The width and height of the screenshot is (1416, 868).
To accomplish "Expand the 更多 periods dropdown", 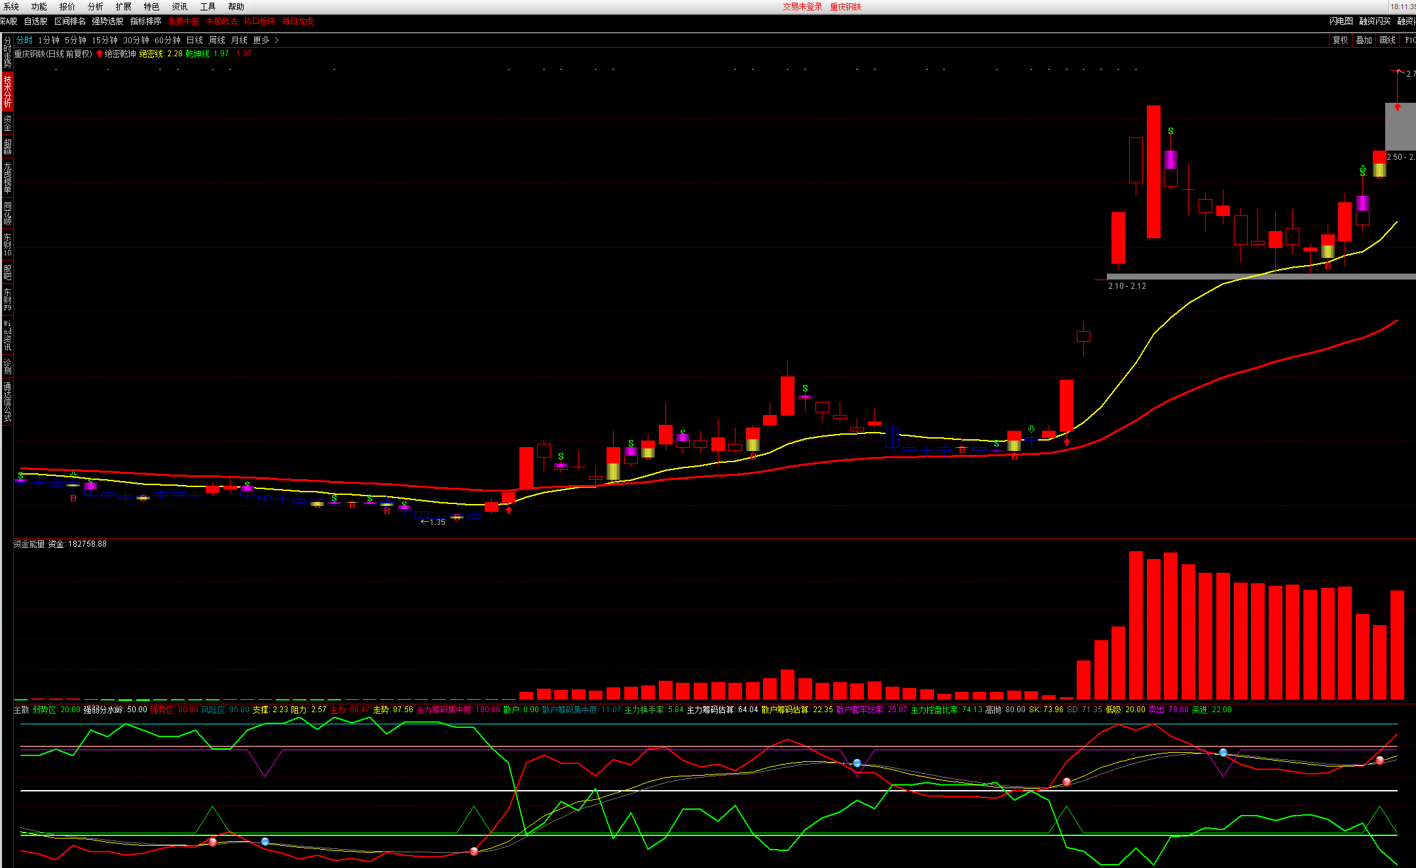I will click(x=266, y=40).
